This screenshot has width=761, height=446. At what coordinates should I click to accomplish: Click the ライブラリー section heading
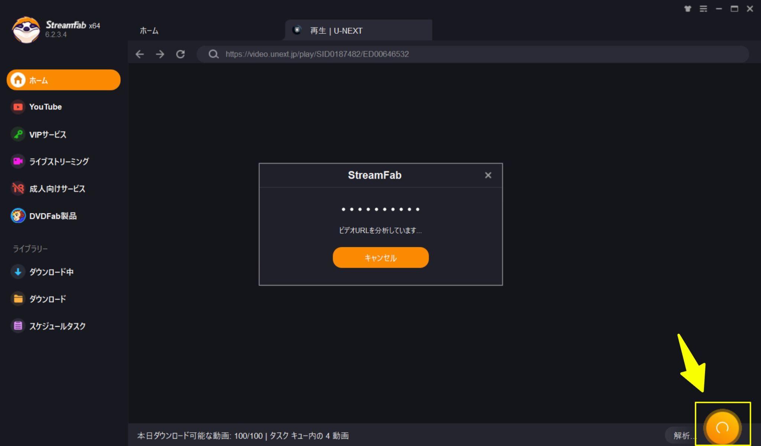(x=30, y=249)
